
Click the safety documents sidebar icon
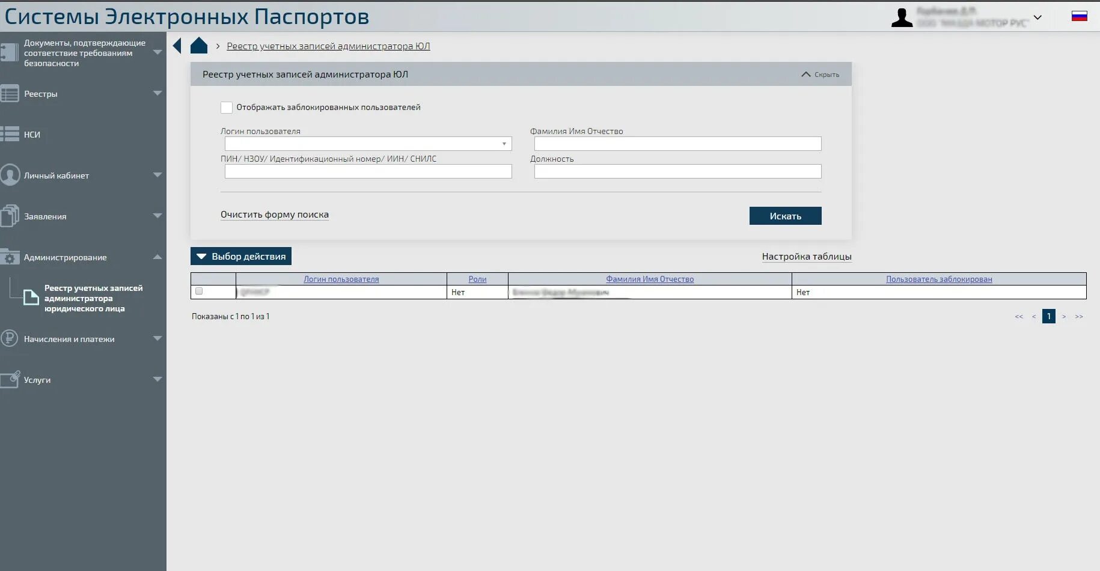coord(10,52)
